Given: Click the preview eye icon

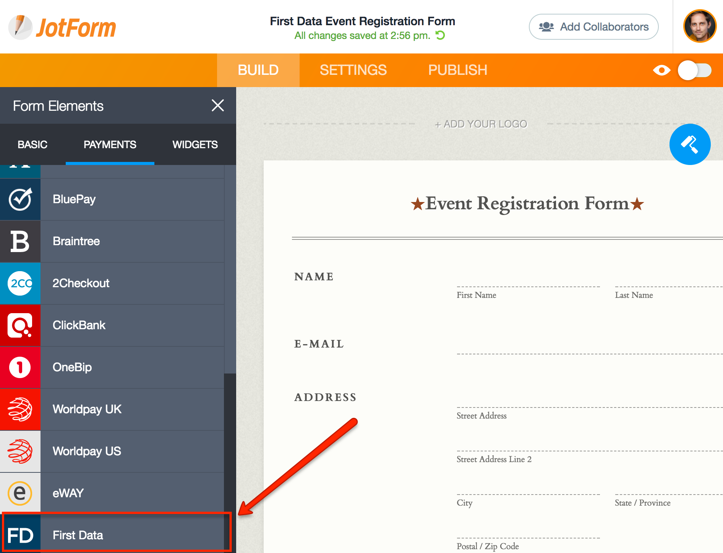Looking at the screenshot, I should click(661, 70).
